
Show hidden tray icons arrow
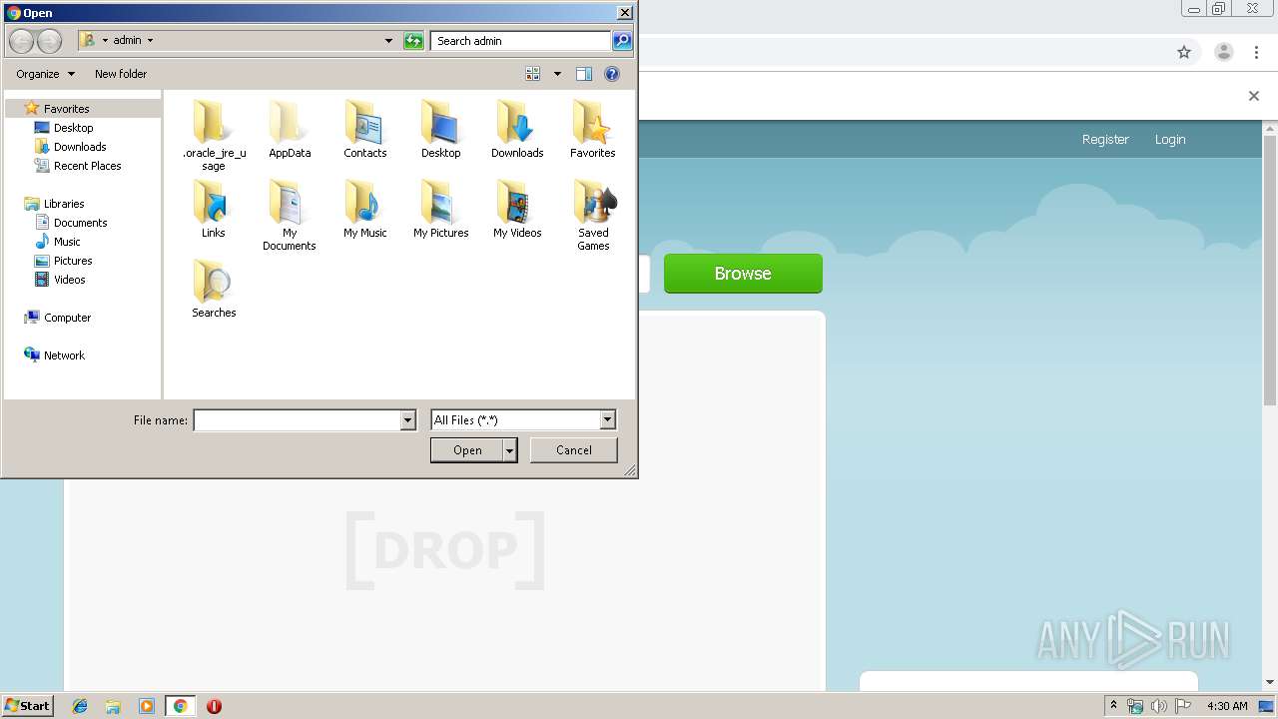1113,706
